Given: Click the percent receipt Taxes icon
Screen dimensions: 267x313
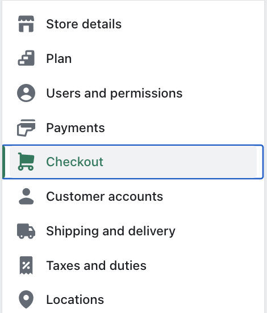Looking at the screenshot, I should click(26, 265).
